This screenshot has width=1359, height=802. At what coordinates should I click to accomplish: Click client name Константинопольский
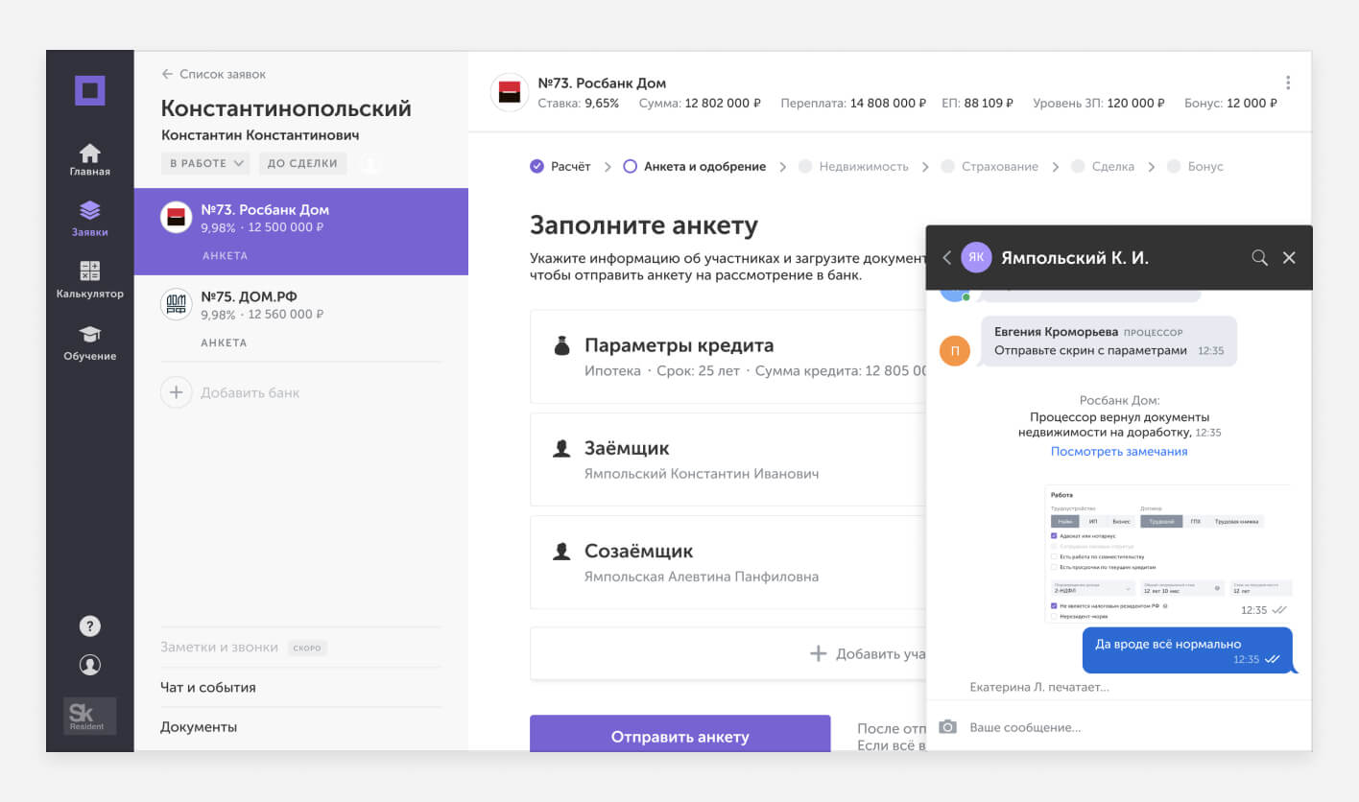[x=286, y=108]
